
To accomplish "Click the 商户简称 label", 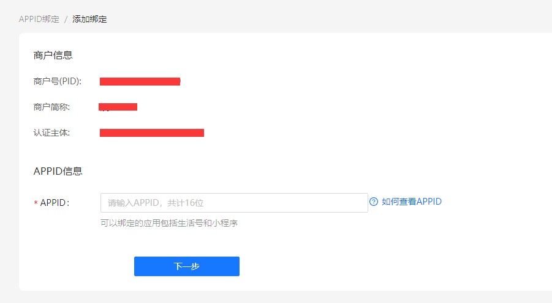I will pos(52,107).
